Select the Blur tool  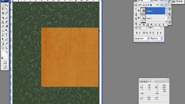[3, 30]
